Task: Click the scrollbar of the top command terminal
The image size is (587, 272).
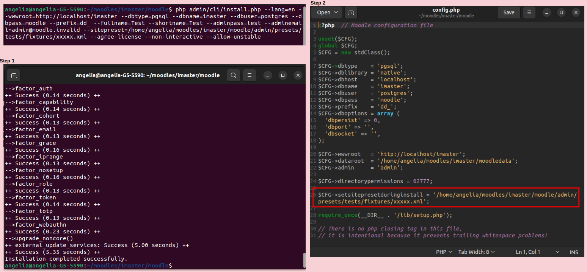Action: click(304, 25)
